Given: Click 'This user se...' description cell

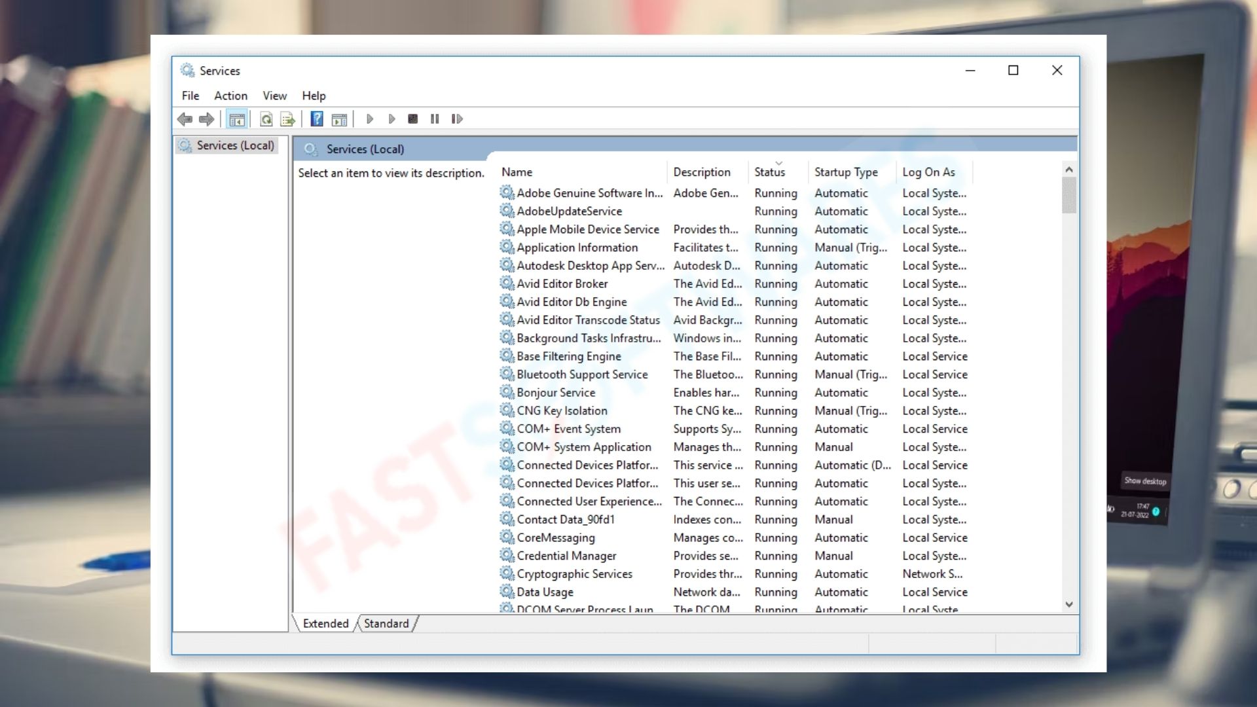Looking at the screenshot, I should (706, 483).
